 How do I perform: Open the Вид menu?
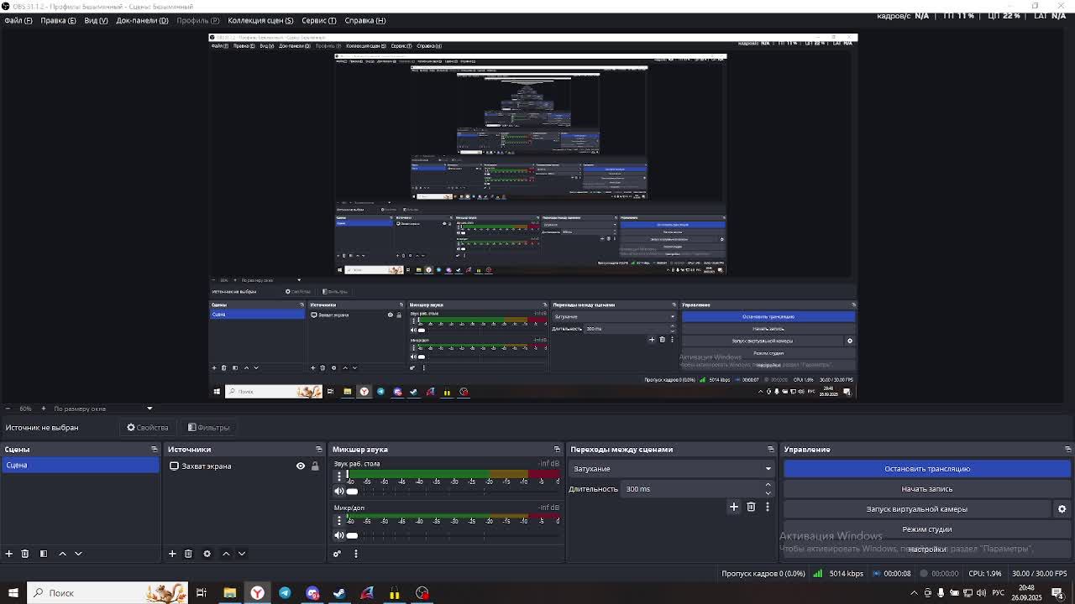[96, 20]
